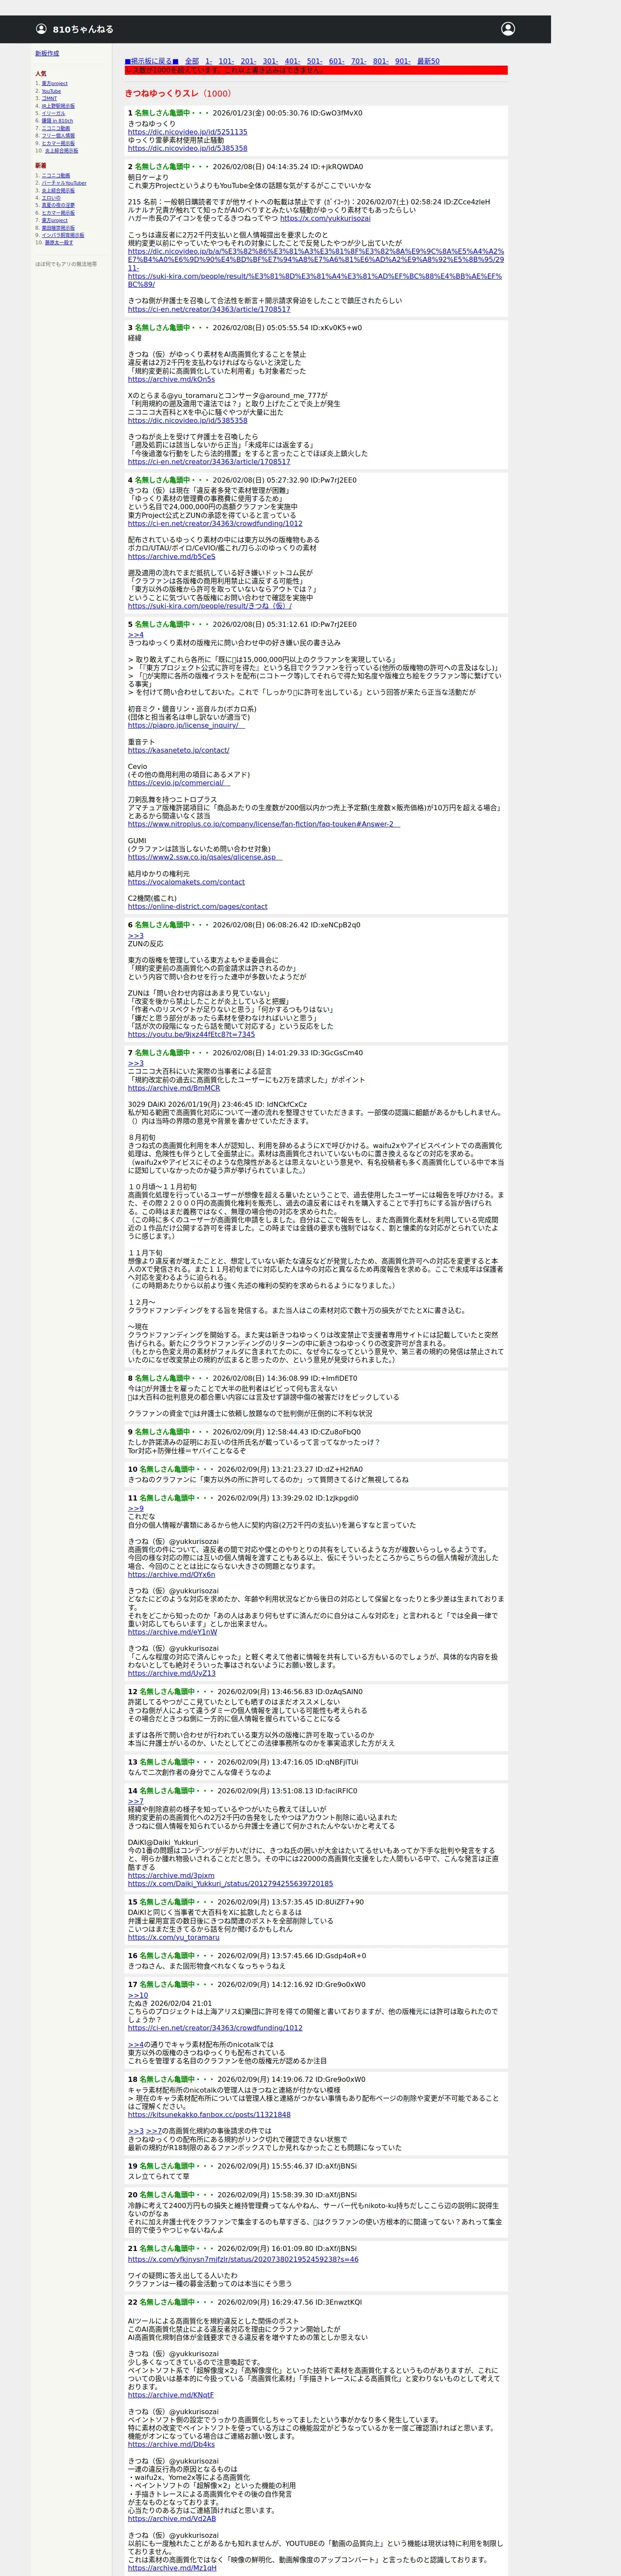Click 新着 heading in sidebar

(41, 166)
